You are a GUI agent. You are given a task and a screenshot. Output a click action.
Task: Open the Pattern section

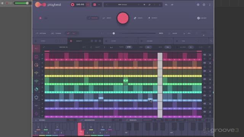(41, 33)
